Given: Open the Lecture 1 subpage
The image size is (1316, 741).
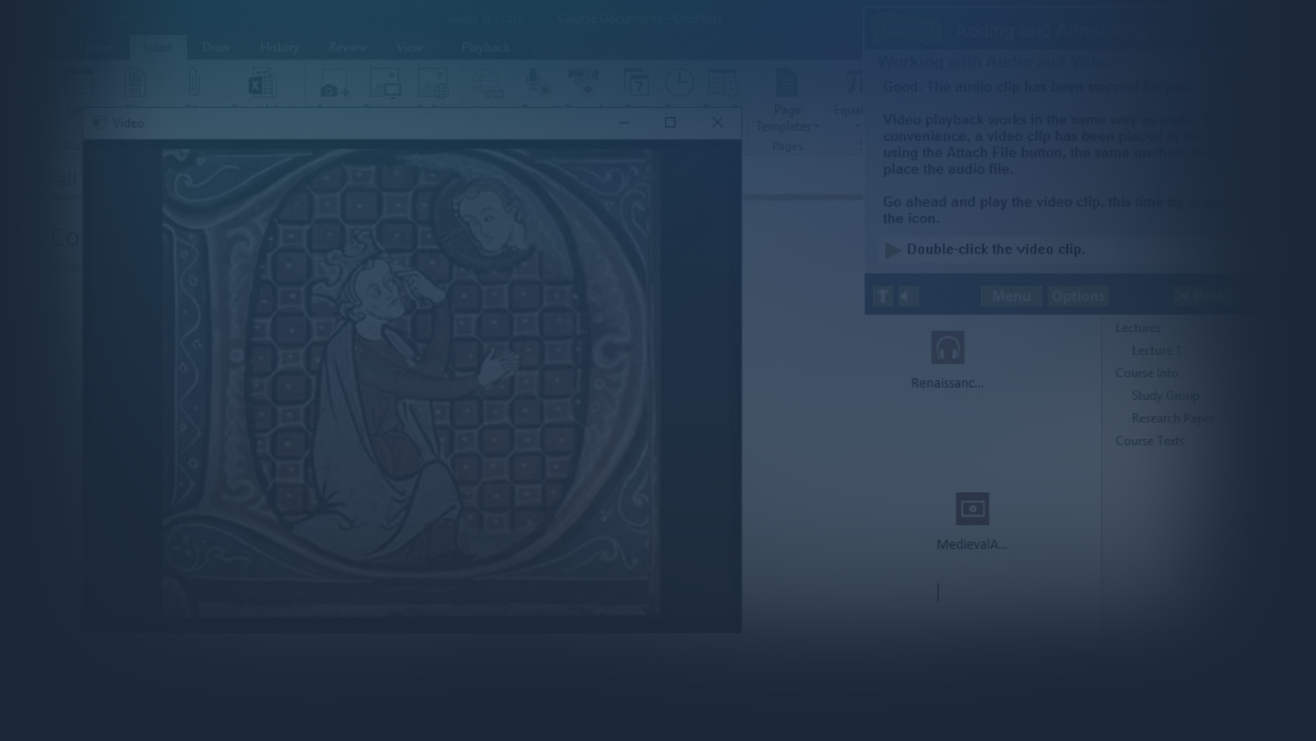Looking at the screenshot, I should 1156,350.
